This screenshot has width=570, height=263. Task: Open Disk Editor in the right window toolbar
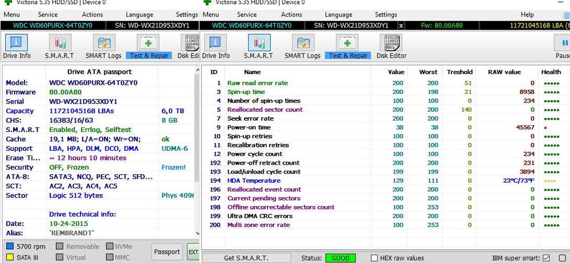coord(392,47)
